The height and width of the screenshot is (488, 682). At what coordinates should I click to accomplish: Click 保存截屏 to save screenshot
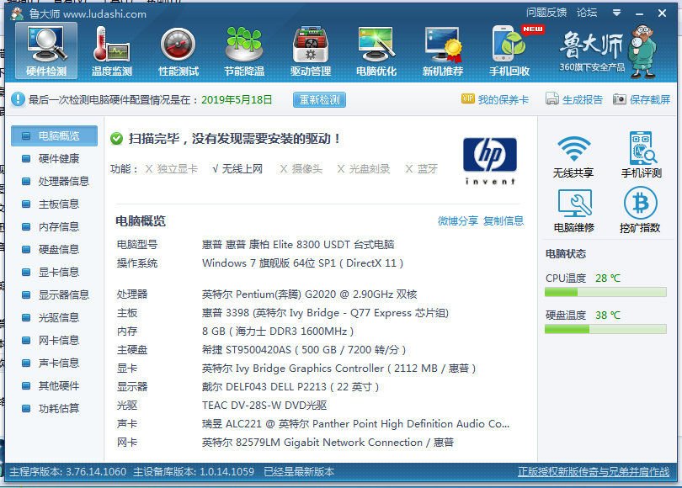click(x=642, y=99)
